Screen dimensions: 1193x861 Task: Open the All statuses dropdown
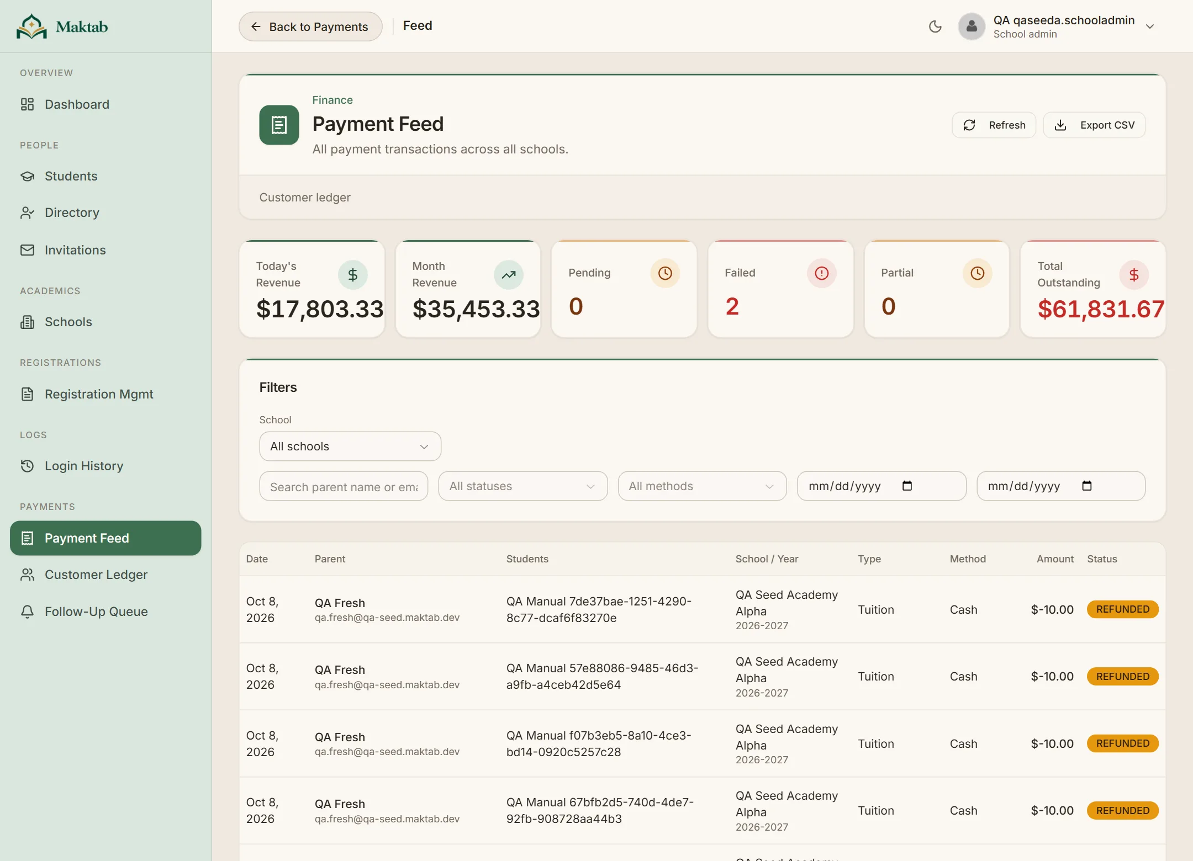tap(523, 486)
